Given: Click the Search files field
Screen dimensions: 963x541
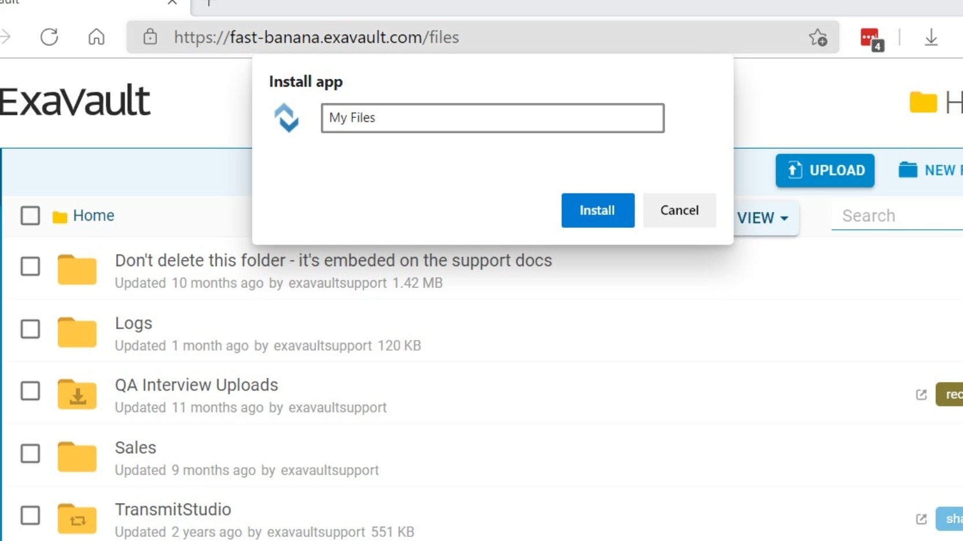Looking at the screenshot, I should [897, 215].
